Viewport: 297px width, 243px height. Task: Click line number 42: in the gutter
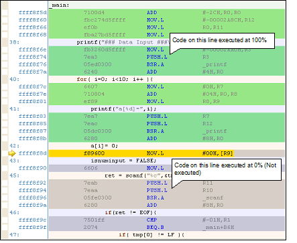tap(14, 146)
